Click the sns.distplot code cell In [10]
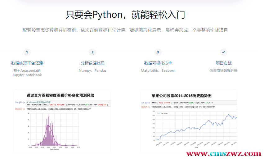The image size is (264, 159). pyautogui.click(x=67, y=104)
